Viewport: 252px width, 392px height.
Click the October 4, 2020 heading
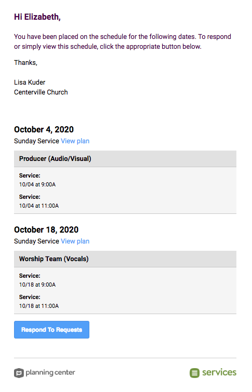click(44, 129)
